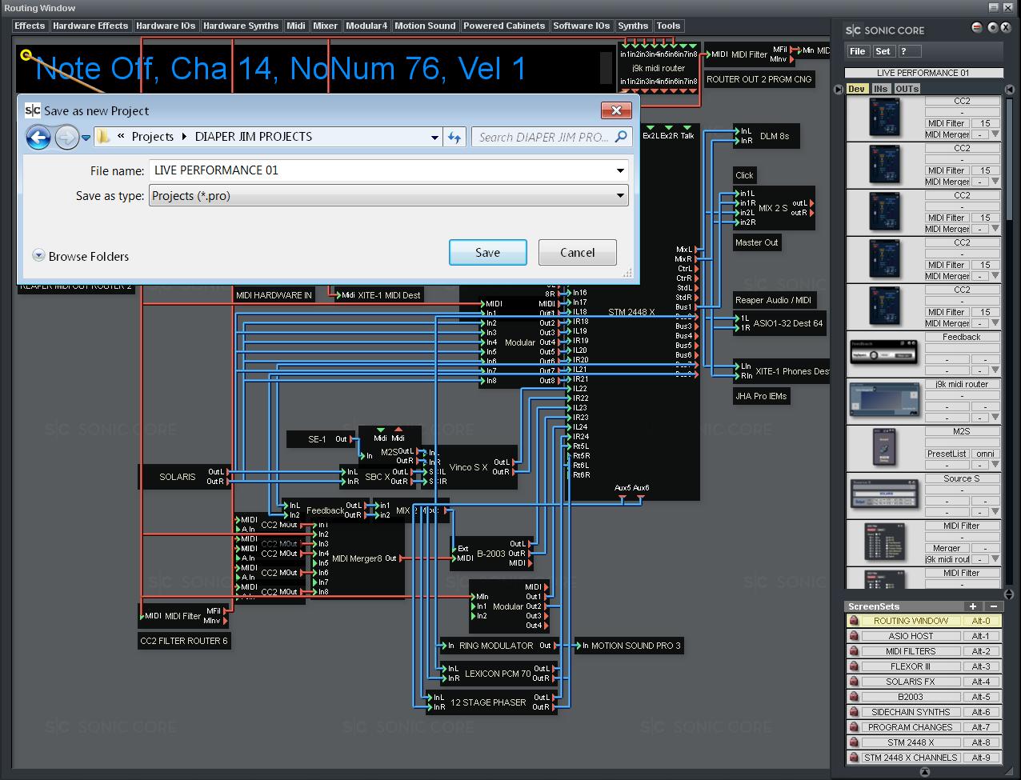This screenshot has width=1021, height=780.
Task: Click the lock icon beside ASIO HOST
Action: point(854,636)
